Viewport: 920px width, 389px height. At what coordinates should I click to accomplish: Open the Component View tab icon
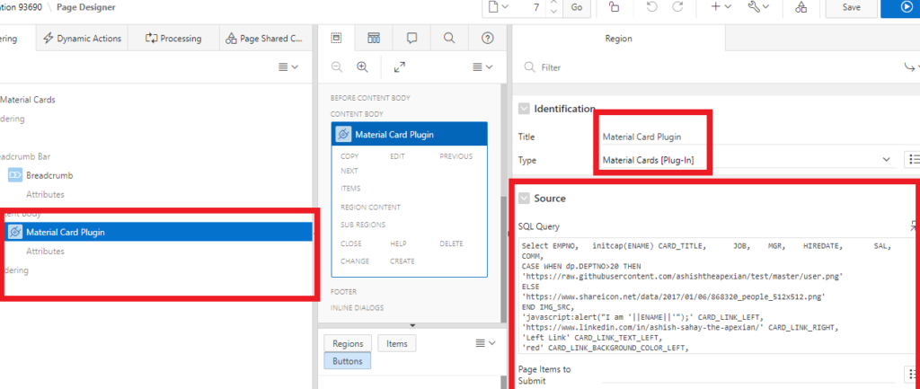click(374, 39)
